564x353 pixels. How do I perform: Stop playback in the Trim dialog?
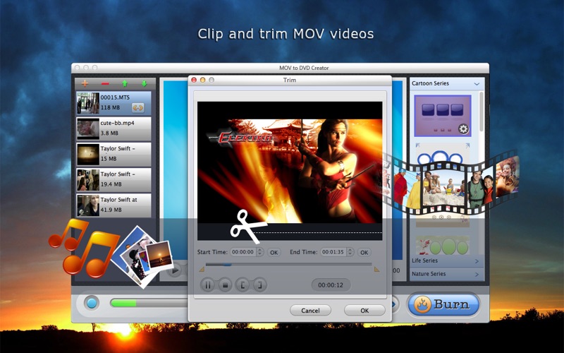[225, 285]
